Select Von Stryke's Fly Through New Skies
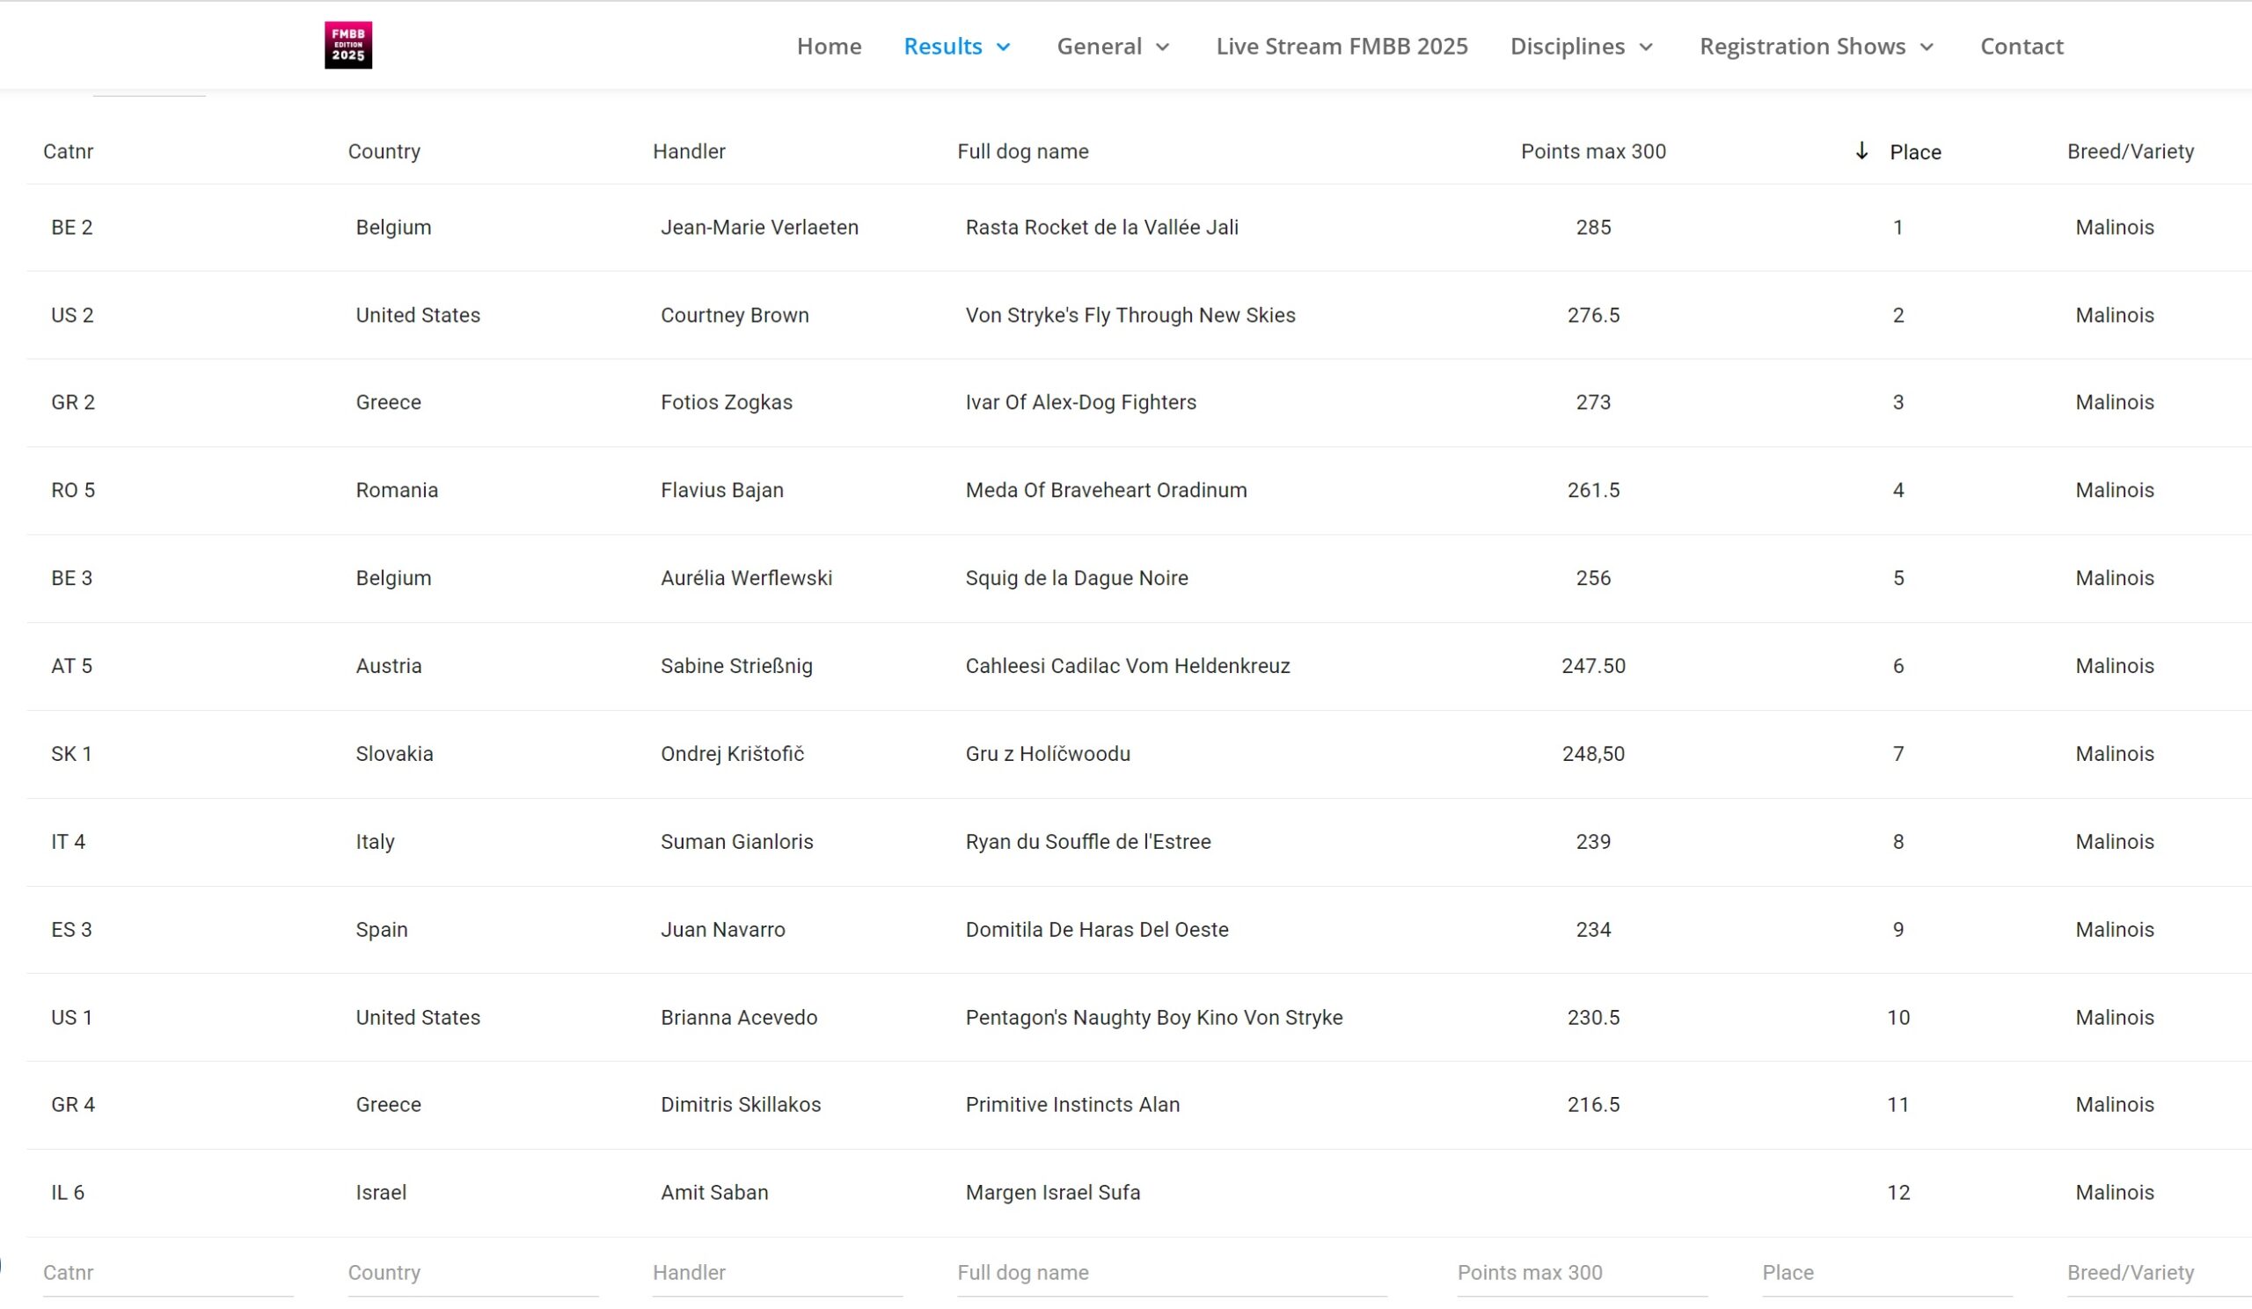The height and width of the screenshot is (1309, 2252). [x=1130, y=315]
